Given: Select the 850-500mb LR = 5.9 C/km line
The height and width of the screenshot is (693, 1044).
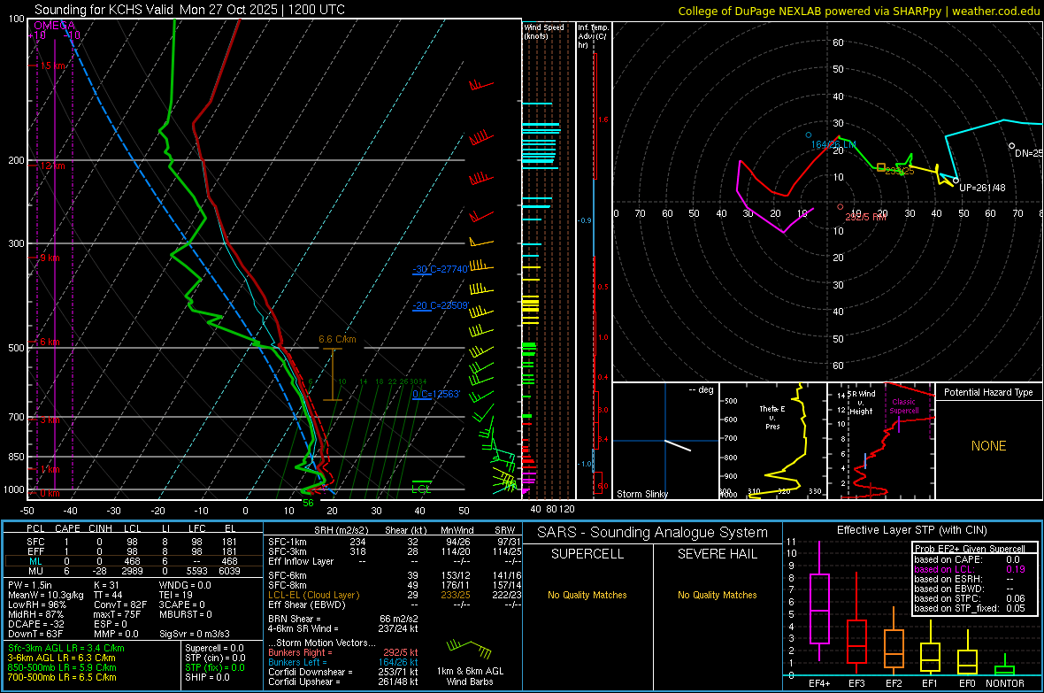Looking at the screenshot, I should (62, 667).
